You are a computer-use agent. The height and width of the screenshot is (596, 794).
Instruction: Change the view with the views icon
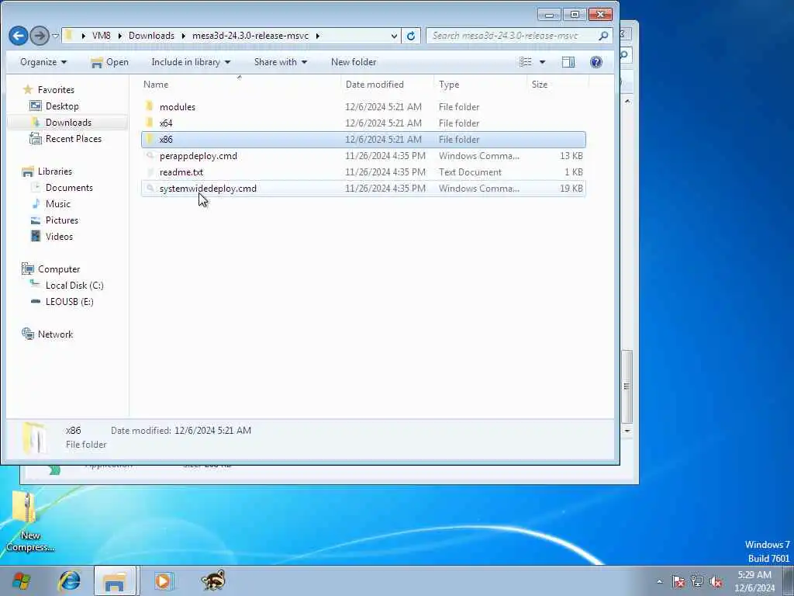click(526, 62)
